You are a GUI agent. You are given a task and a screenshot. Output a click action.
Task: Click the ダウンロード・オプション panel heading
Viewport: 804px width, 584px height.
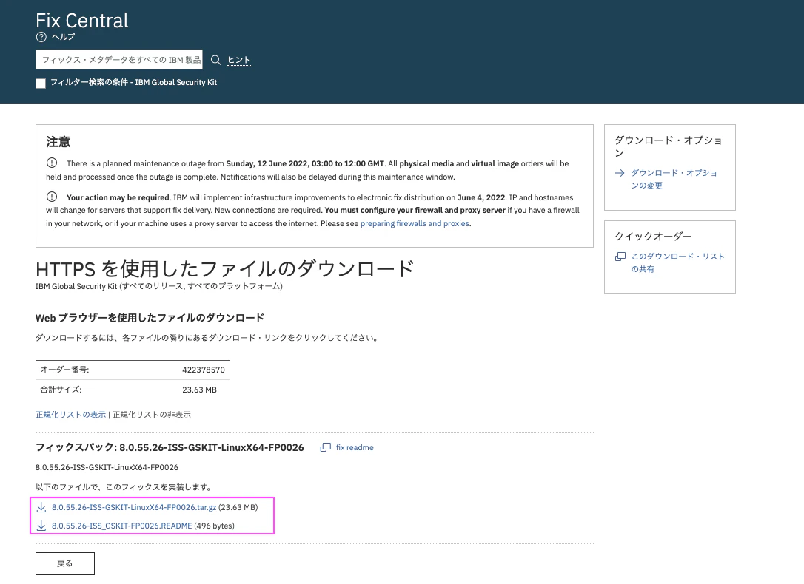669,146
